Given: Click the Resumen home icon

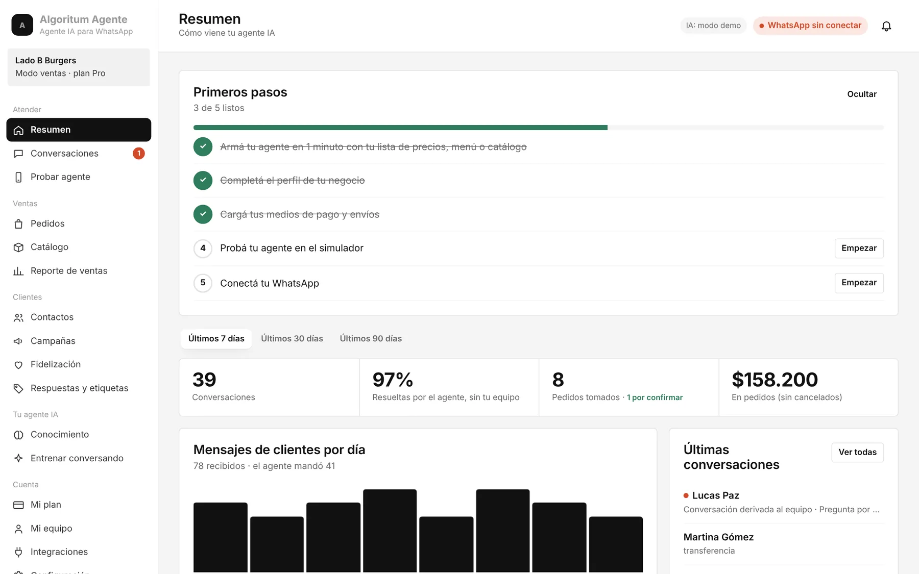Looking at the screenshot, I should 18,130.
